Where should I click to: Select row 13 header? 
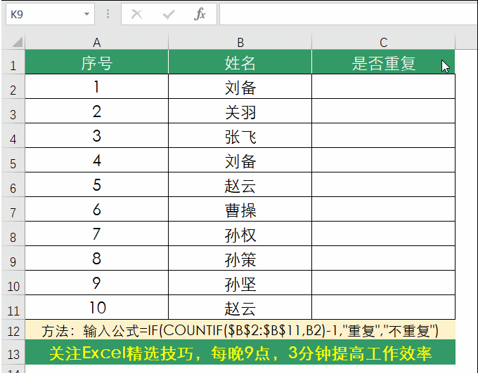coord(13,353)
